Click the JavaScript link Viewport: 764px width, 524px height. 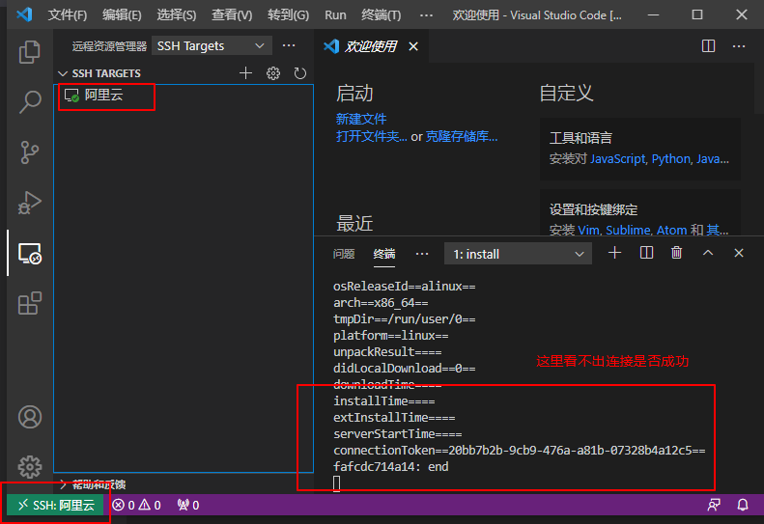[618, 159]
